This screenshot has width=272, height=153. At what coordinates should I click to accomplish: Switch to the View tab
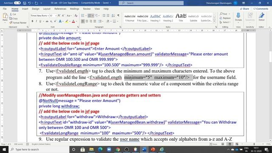pyautogui.click(x=97, y=8)
